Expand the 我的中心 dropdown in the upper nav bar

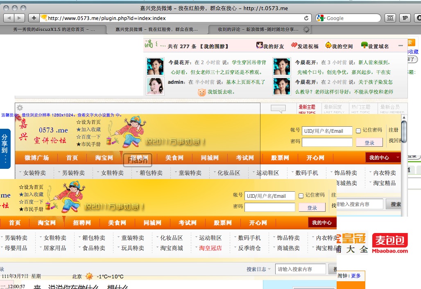click(x=398, y=157)
